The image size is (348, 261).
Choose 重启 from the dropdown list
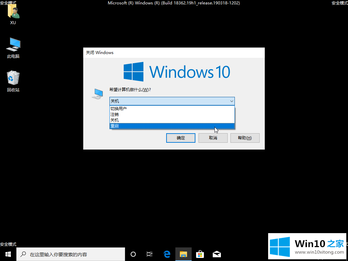(x=172, y=126)
